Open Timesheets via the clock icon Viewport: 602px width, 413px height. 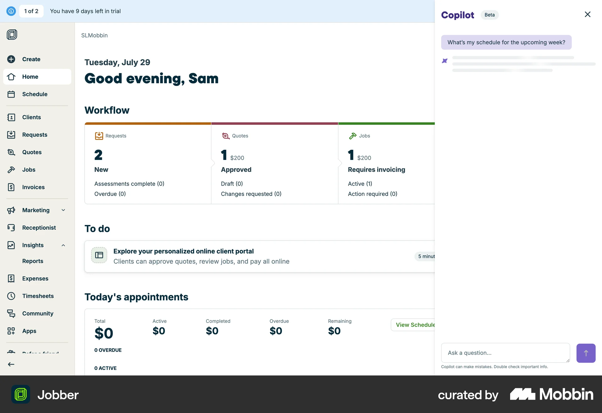tap(11, 296)
